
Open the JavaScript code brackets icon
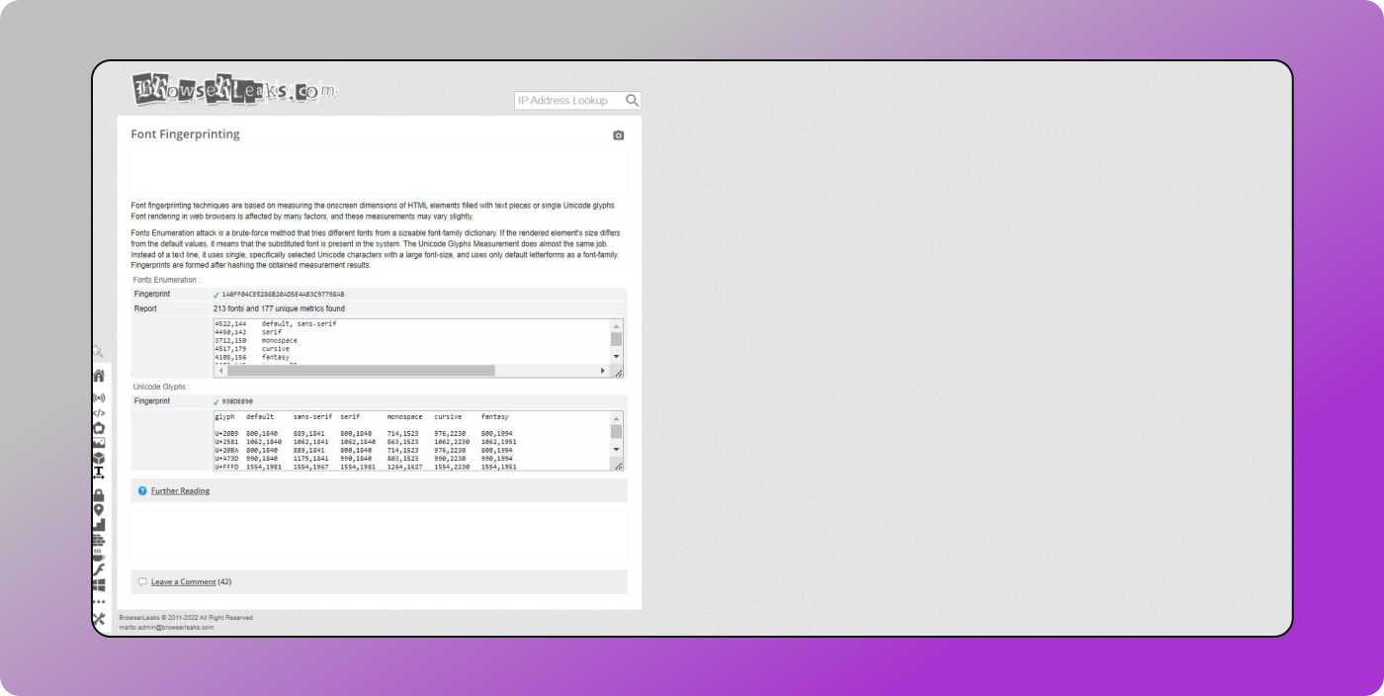[99, 413]
